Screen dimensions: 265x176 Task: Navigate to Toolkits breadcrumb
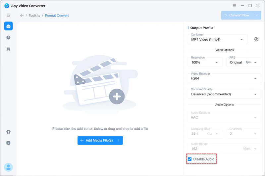tap(34, 16)
